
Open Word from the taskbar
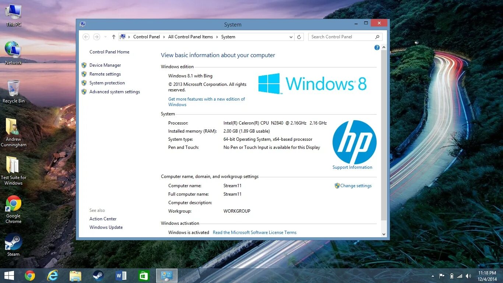click(121, 276)
